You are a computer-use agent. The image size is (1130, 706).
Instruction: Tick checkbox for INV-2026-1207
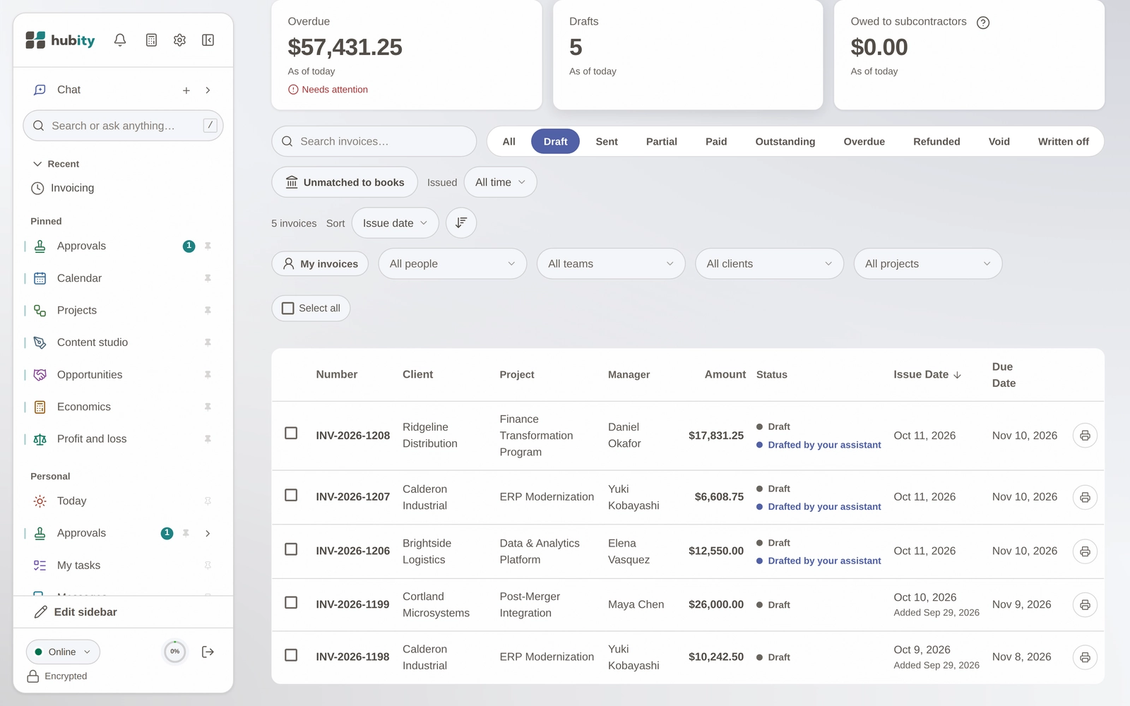(x=291, y=495)
